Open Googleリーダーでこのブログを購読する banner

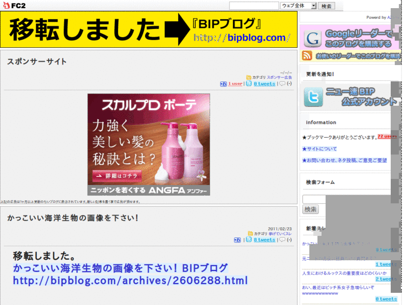tap(350, 37)
